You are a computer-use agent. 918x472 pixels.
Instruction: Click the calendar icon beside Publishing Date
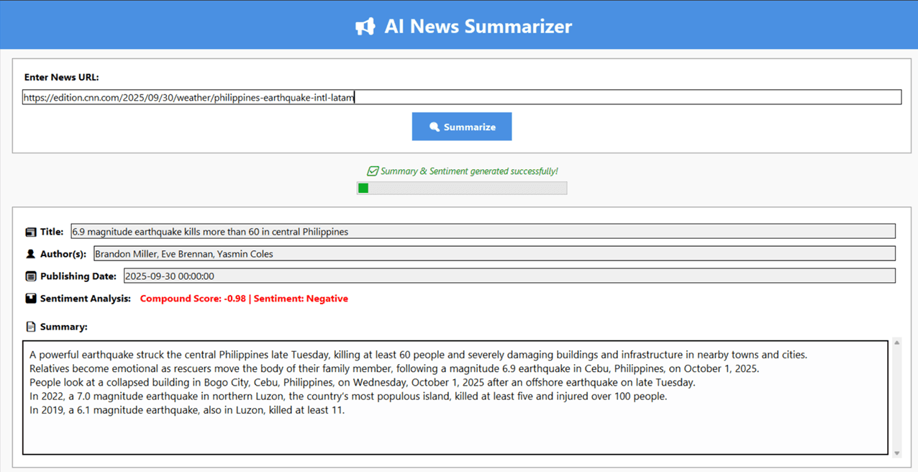tap(29, 276)
